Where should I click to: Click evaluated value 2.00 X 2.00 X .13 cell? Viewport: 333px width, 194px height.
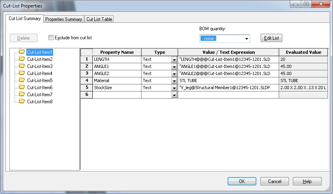point(303,88)
